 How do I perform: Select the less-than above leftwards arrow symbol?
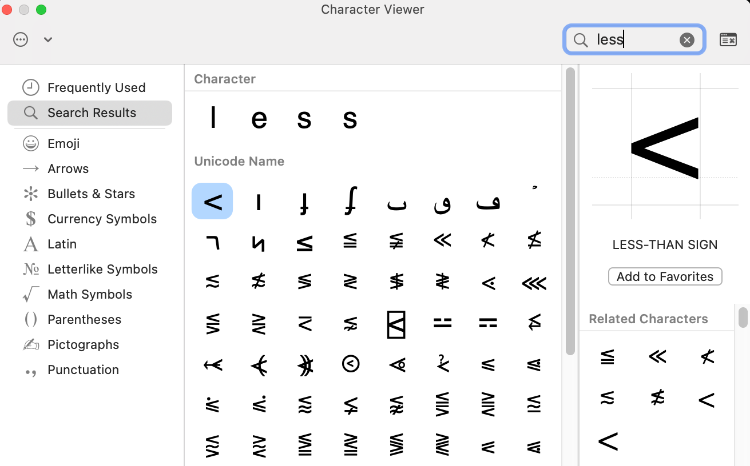click(534, 324)
